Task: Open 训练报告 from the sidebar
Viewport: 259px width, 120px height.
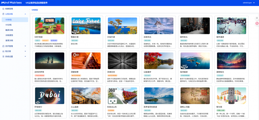Action: (x=9, y=35)
